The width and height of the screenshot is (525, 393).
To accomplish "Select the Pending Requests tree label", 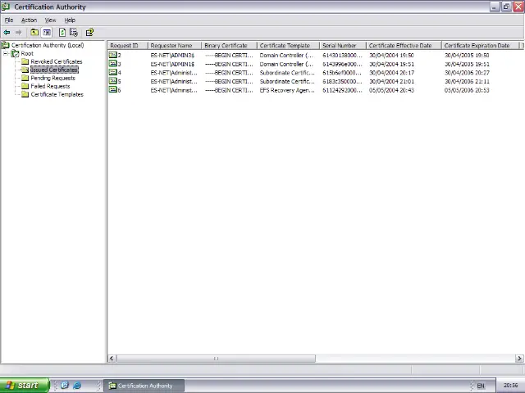I will pos(52,78).
